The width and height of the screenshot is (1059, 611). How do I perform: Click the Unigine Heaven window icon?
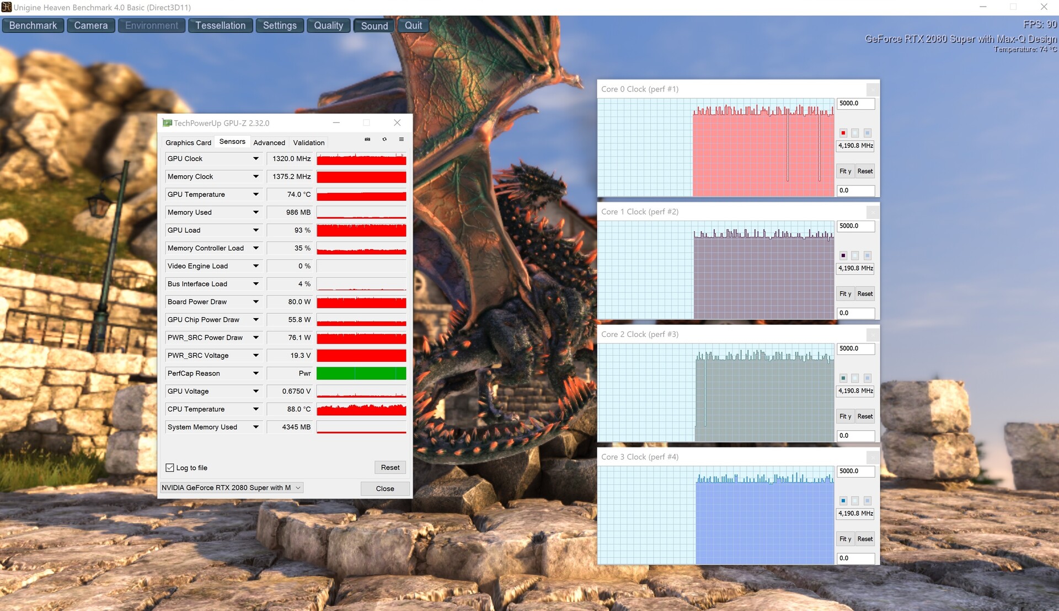coord(7,7)
